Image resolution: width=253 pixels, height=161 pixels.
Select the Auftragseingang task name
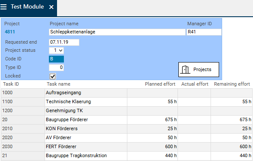[86, 93]
